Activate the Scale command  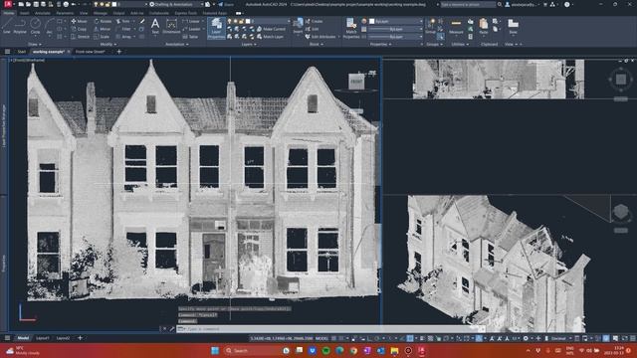coord(102,37)
